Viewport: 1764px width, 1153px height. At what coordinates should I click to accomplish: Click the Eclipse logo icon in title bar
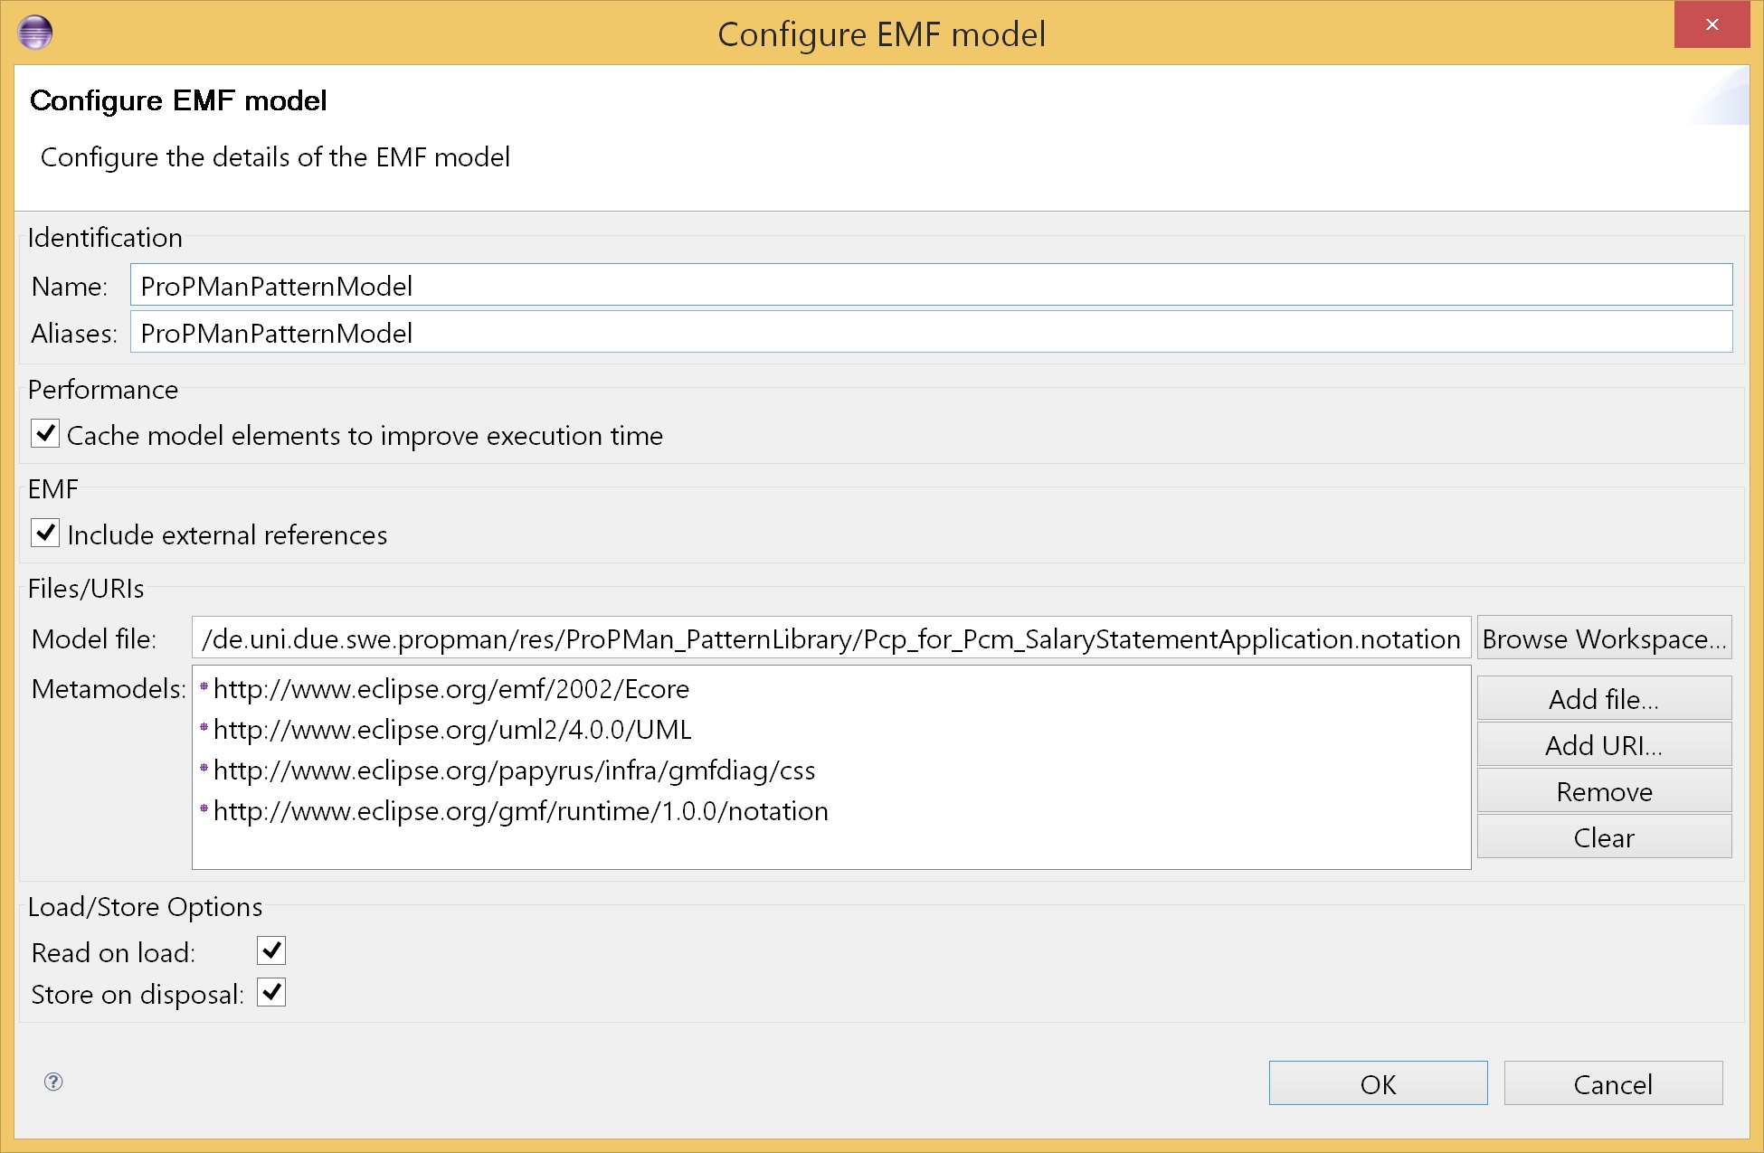[35, 33]
